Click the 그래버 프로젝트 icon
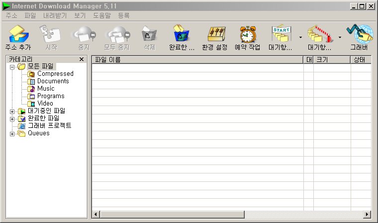Image resolution: width=378 pixels, height=223 pixels. coord(22,126)
